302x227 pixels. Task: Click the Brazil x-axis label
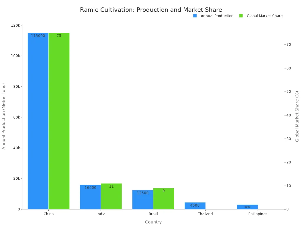click(x=153, y=214)
